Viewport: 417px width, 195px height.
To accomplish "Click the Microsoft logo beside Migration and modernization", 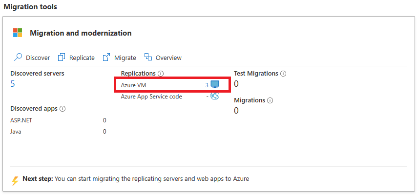I will [18, 33].
